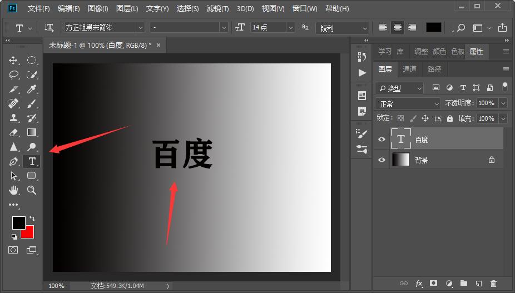515x293 pixels.
Task: Select the Pen tool
Action: point(13,161)
